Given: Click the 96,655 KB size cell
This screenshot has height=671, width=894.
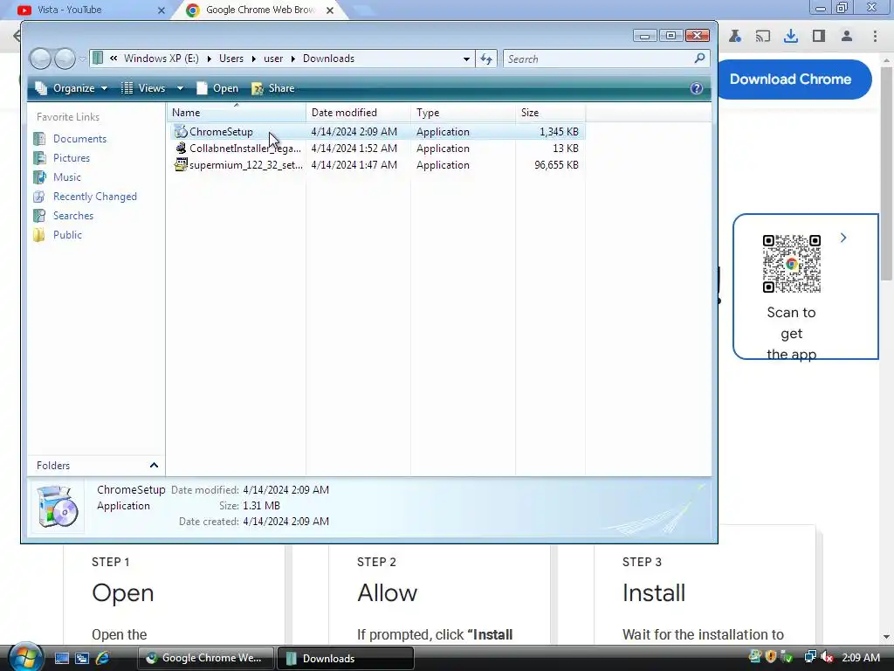Looking at the screenshot, I should tap(556, 165).
